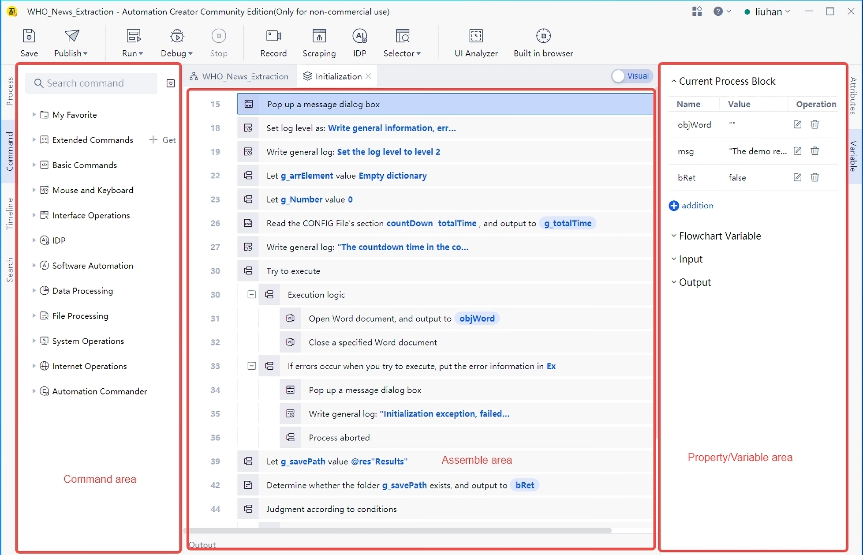The image size is (863, 555).
Task: Click the dialog box icon on line 15
Action: [x=249, y=104]
